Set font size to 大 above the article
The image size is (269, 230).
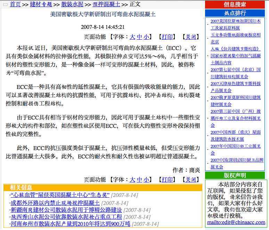(x=132, y=37)
